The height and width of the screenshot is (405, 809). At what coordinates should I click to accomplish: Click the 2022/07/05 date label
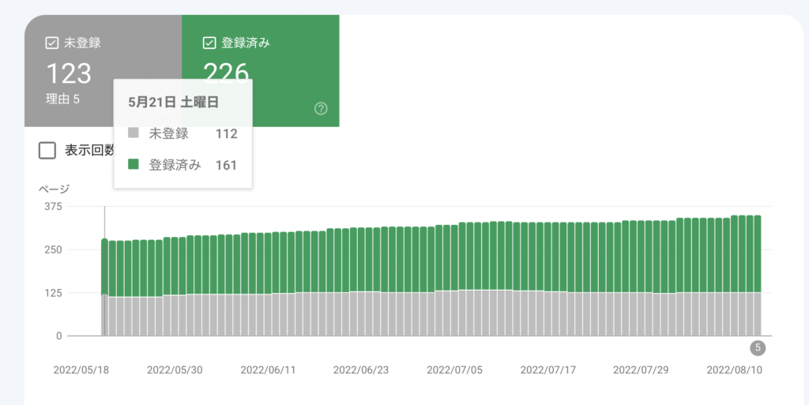pyautogui.click(x=454, y=370)
